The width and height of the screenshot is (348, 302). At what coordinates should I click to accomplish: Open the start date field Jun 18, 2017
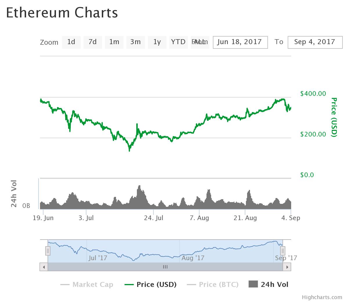click(x=240, y=42)
